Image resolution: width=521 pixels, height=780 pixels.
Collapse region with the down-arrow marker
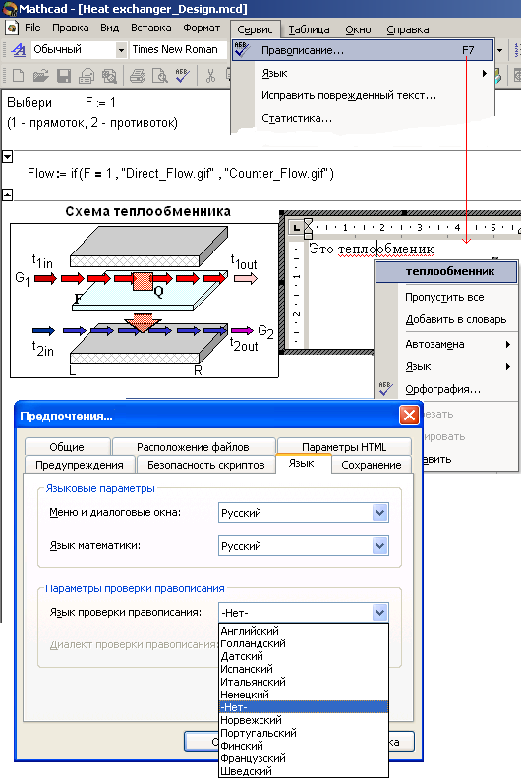8,157
